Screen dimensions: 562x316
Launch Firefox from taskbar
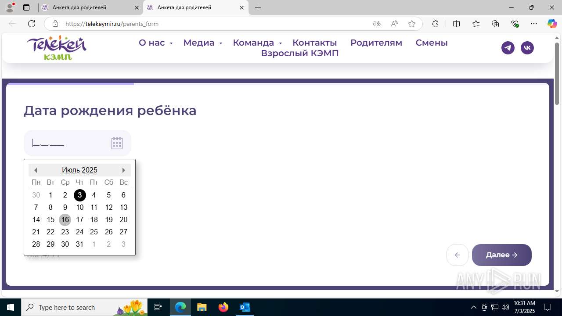pyautogui.click(x=223, y=307)
